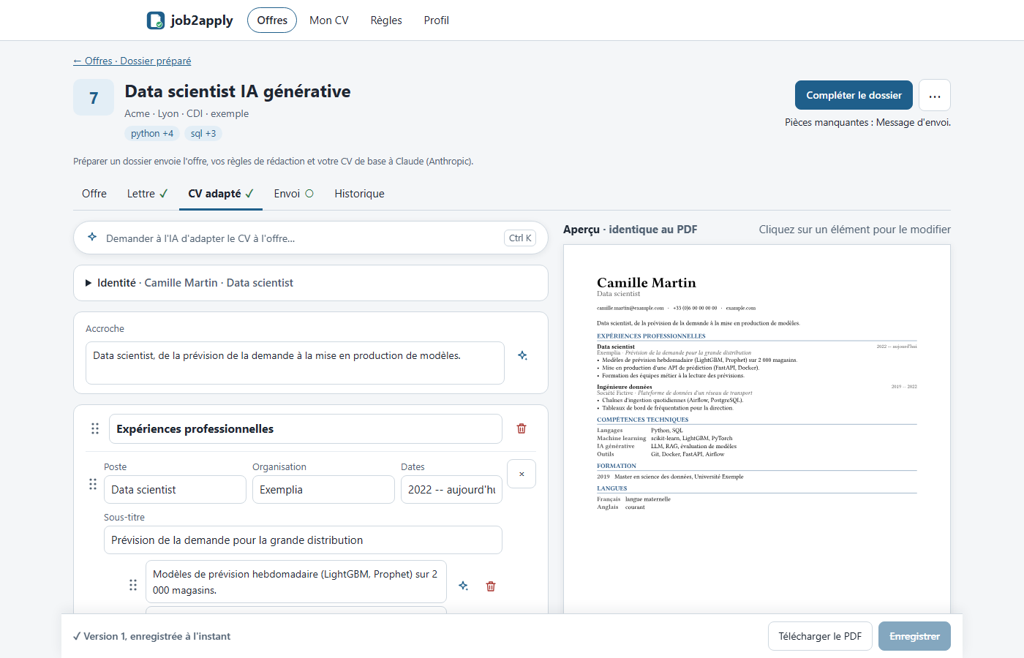The height and width of the screenshot is (658, 1024).
Task: Open the Profil page
Action: coord(436,20)
